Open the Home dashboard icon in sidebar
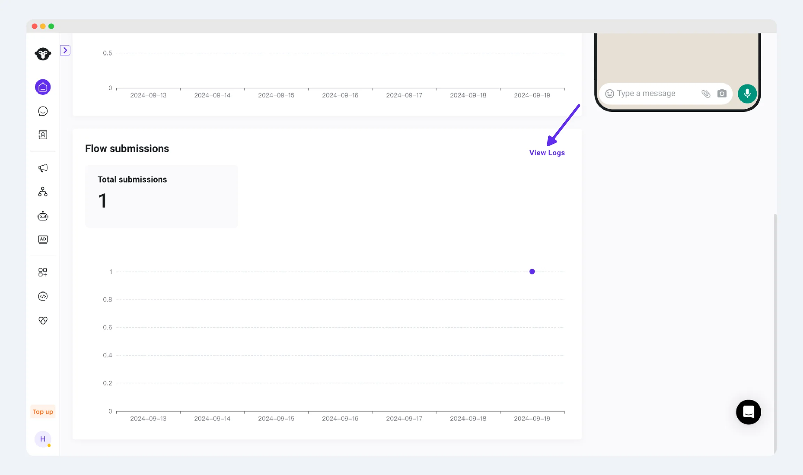The width and height of the screenshot is (803, 475). click(43, 87)
